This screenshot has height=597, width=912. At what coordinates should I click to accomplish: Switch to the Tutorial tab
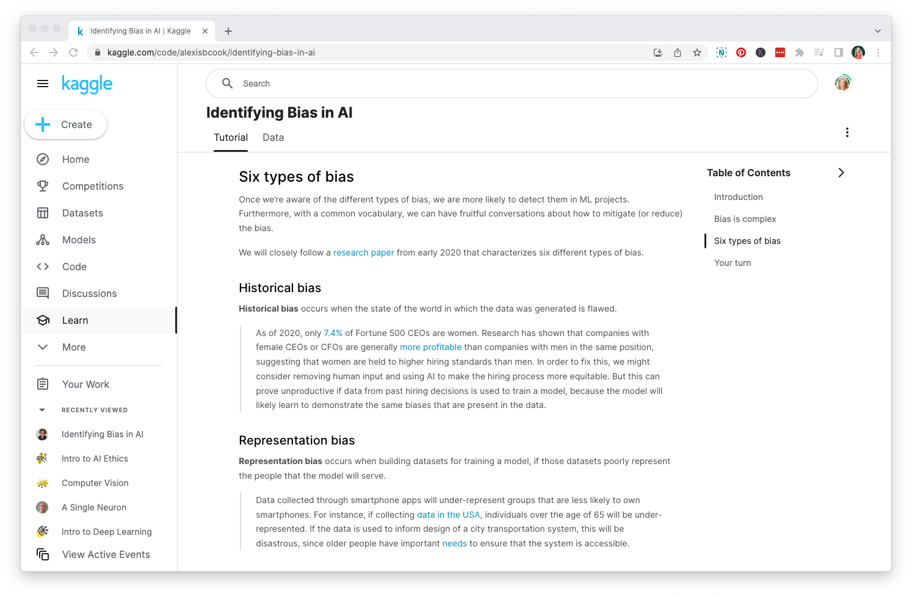[x=231, y=138]
